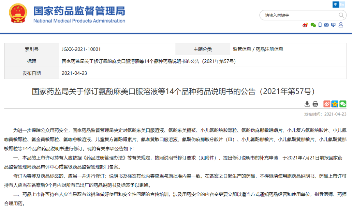
Task: Switch language to 中 (Chinese)
Action: tap(336, 5)
